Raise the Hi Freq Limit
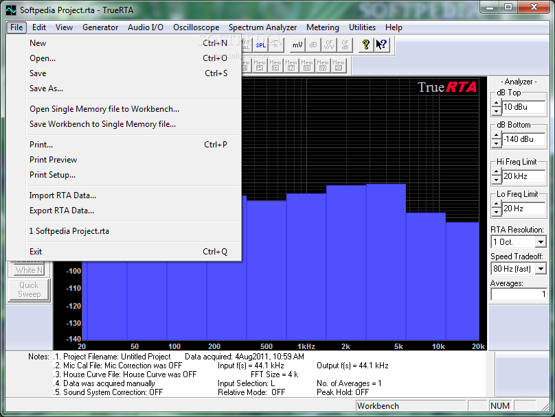Image resolution: width=555 pixels, height=417 pixels. [496, 173]
